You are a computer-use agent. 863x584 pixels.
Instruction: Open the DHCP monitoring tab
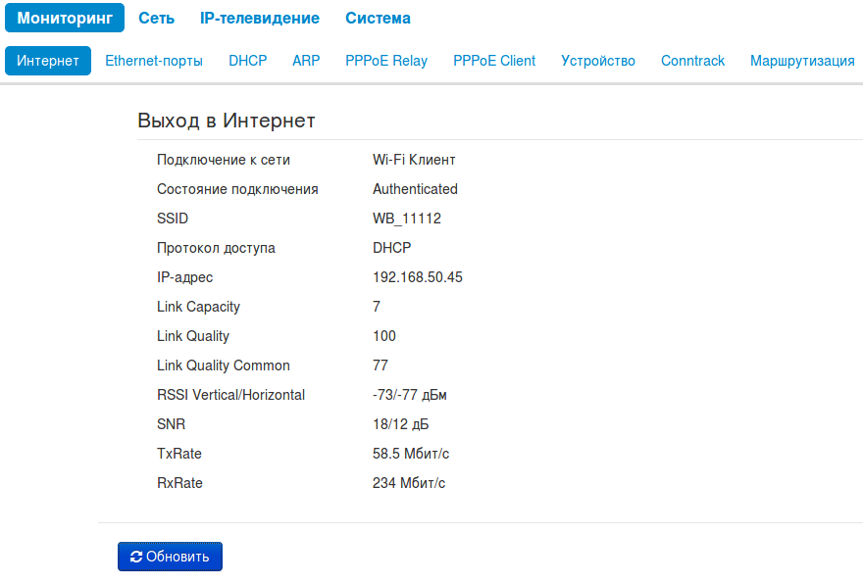coord(247,61)
